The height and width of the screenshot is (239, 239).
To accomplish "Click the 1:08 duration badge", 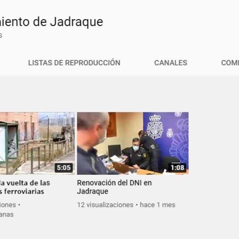I will (x=177, y=168).
